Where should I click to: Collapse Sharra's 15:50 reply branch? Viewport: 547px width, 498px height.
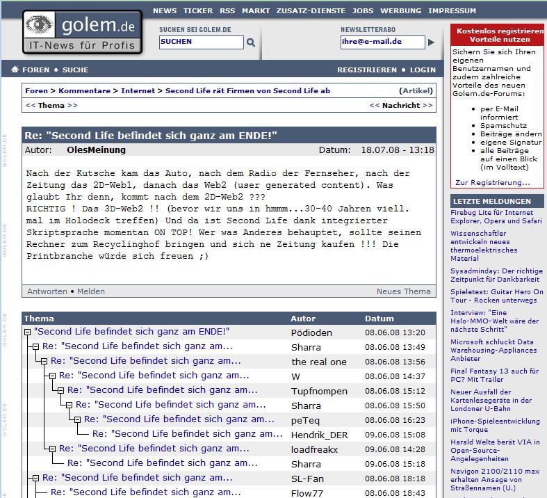click(x=69, y=405)
